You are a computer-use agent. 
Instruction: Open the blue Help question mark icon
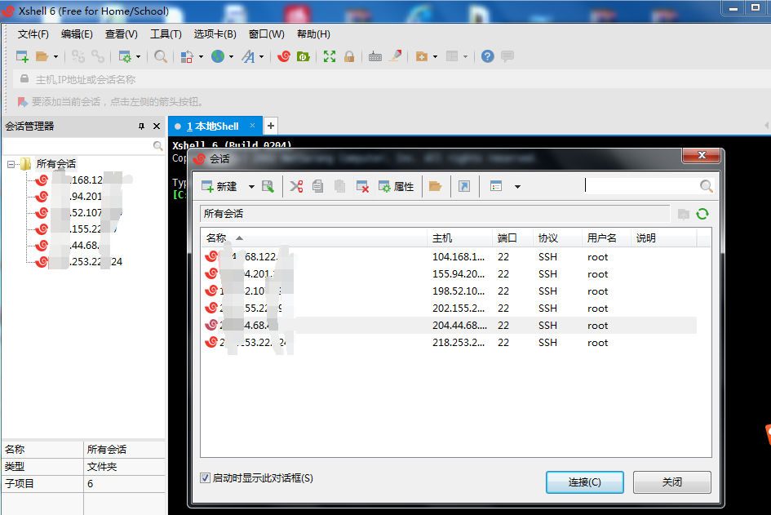pos(487,56)
